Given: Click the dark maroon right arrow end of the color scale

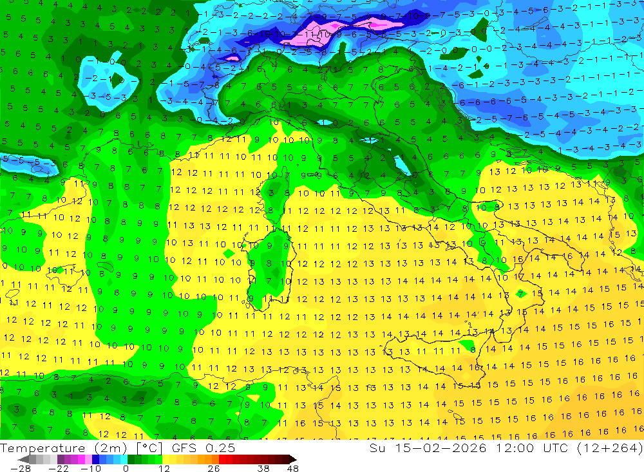Looking at the screenshot, I should [x=292, y=460].
